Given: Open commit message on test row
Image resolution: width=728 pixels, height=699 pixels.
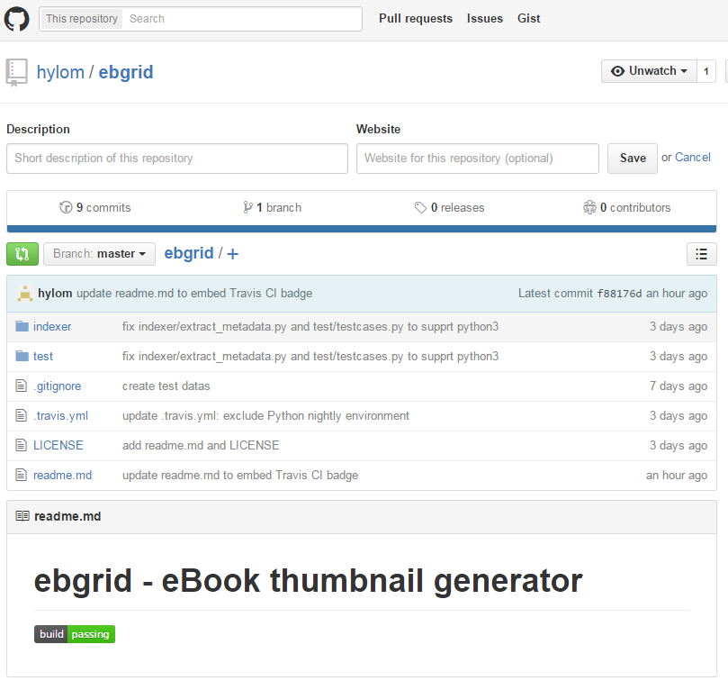Looking at the screenshot, I should [x=310, y=357].
